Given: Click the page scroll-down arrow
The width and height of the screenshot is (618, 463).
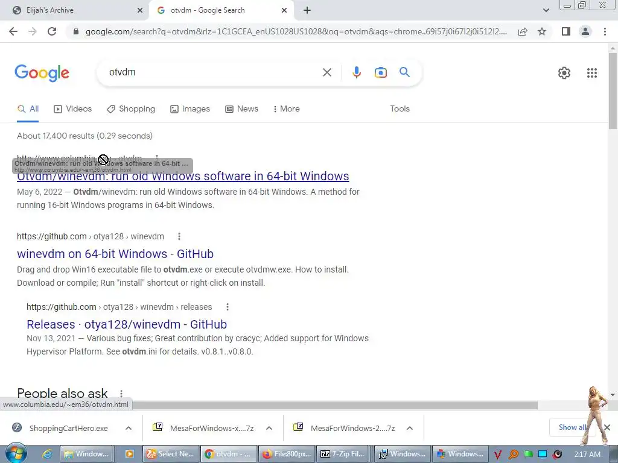Looking at the screenshot, I should [x=613, y=394].
